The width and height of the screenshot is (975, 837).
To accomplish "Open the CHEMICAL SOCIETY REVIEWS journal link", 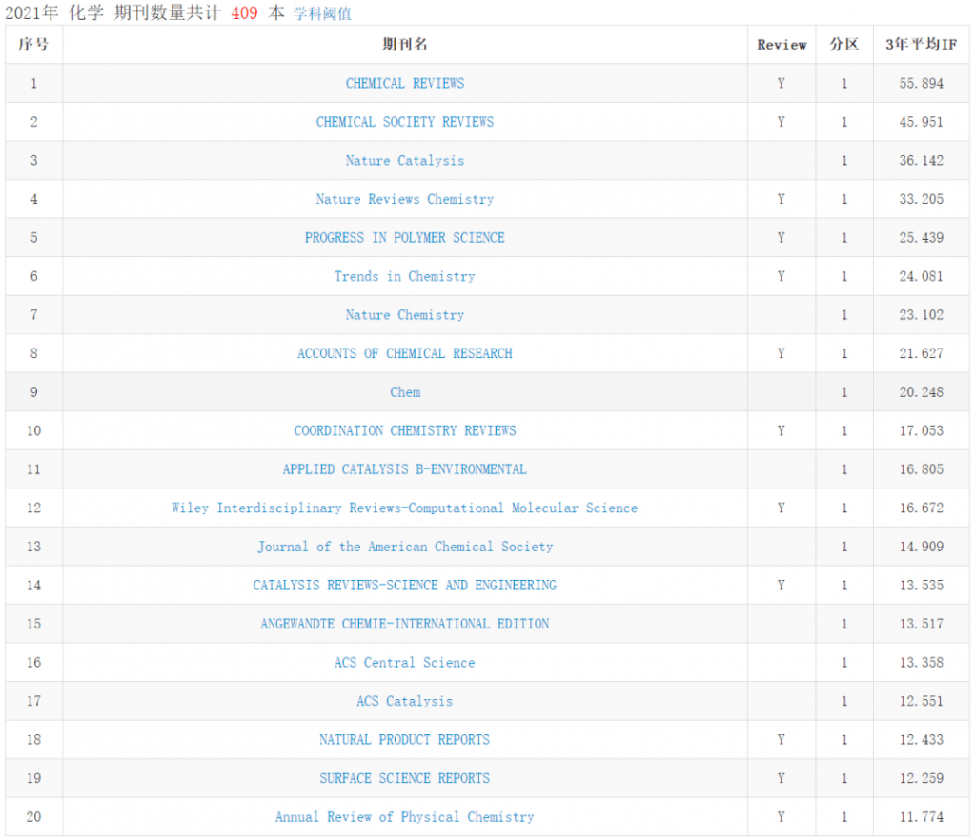I will pyautogui.click(x=405, y=122).
